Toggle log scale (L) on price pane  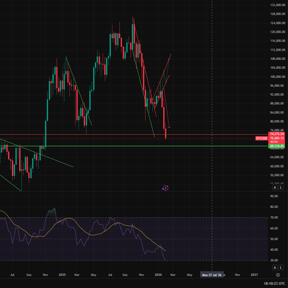[281, 188]
